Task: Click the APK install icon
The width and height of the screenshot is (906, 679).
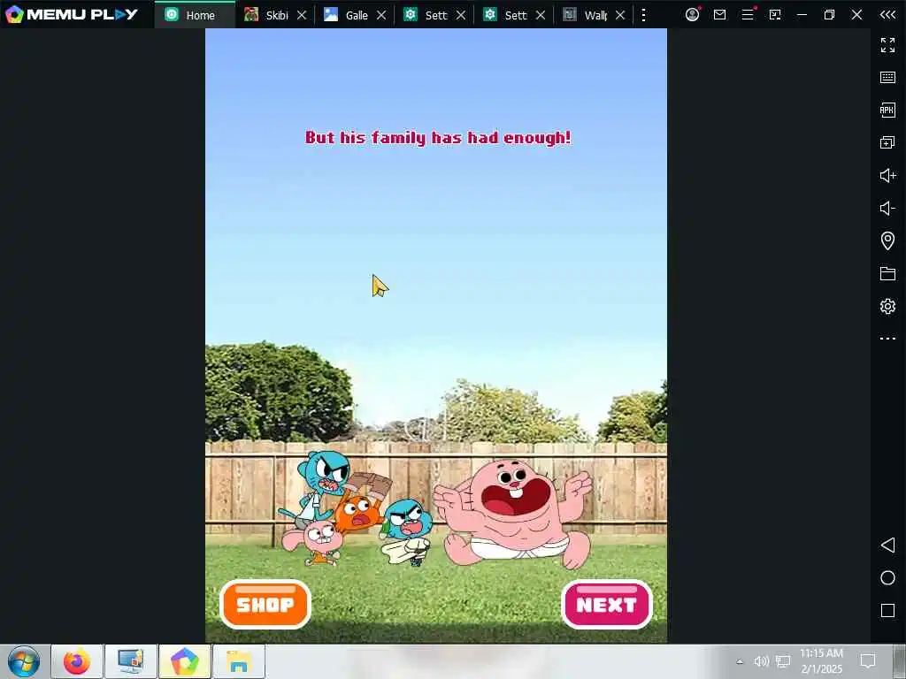Action: pos(887,110)
